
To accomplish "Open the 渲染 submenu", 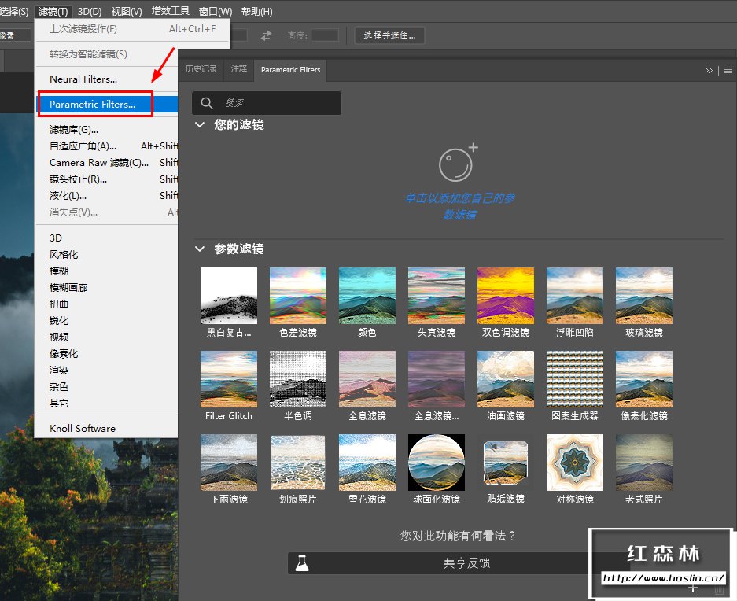I will tap(107, 370).
